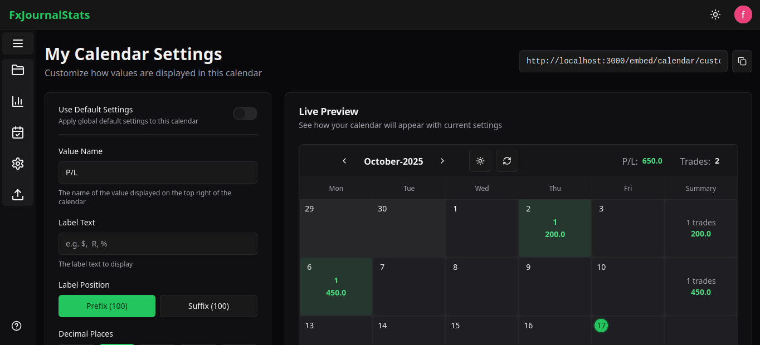Image resolution: width=760 pixels, height=345 pixels.
Task: Click the Label Text input field
Action: pos(158,244)
